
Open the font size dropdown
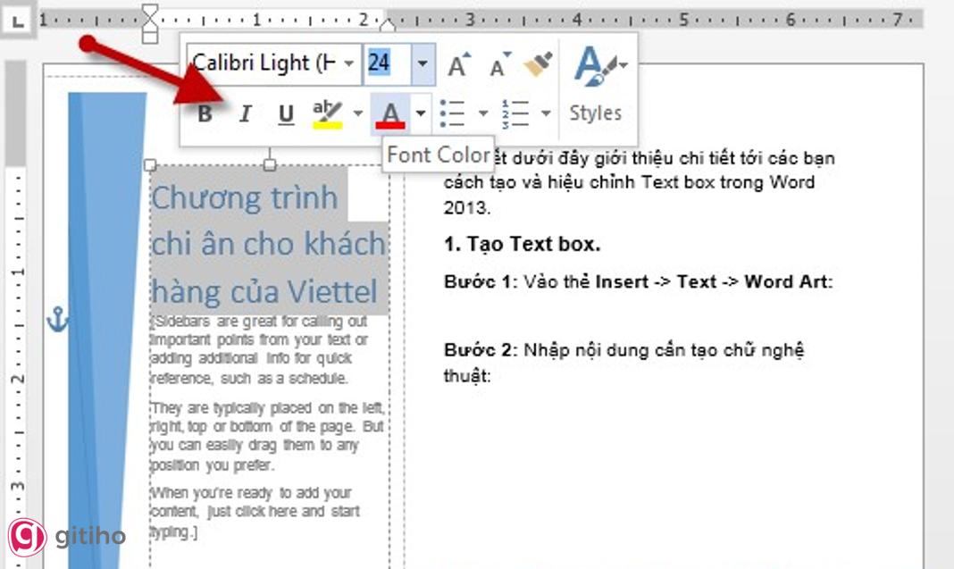click(x=423, y=63)
